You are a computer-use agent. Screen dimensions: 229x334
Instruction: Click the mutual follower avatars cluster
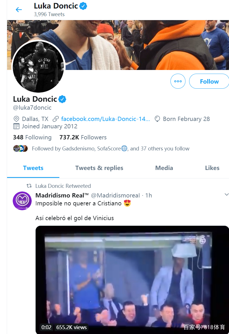(x=20, y=148)
